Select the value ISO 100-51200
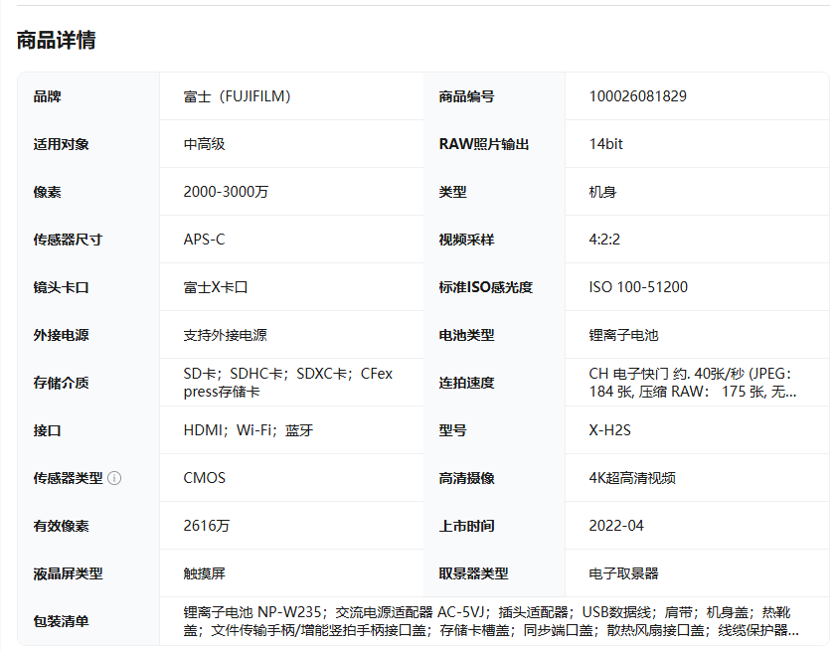This screenshot has width=835, height=650. coord(638,287)
